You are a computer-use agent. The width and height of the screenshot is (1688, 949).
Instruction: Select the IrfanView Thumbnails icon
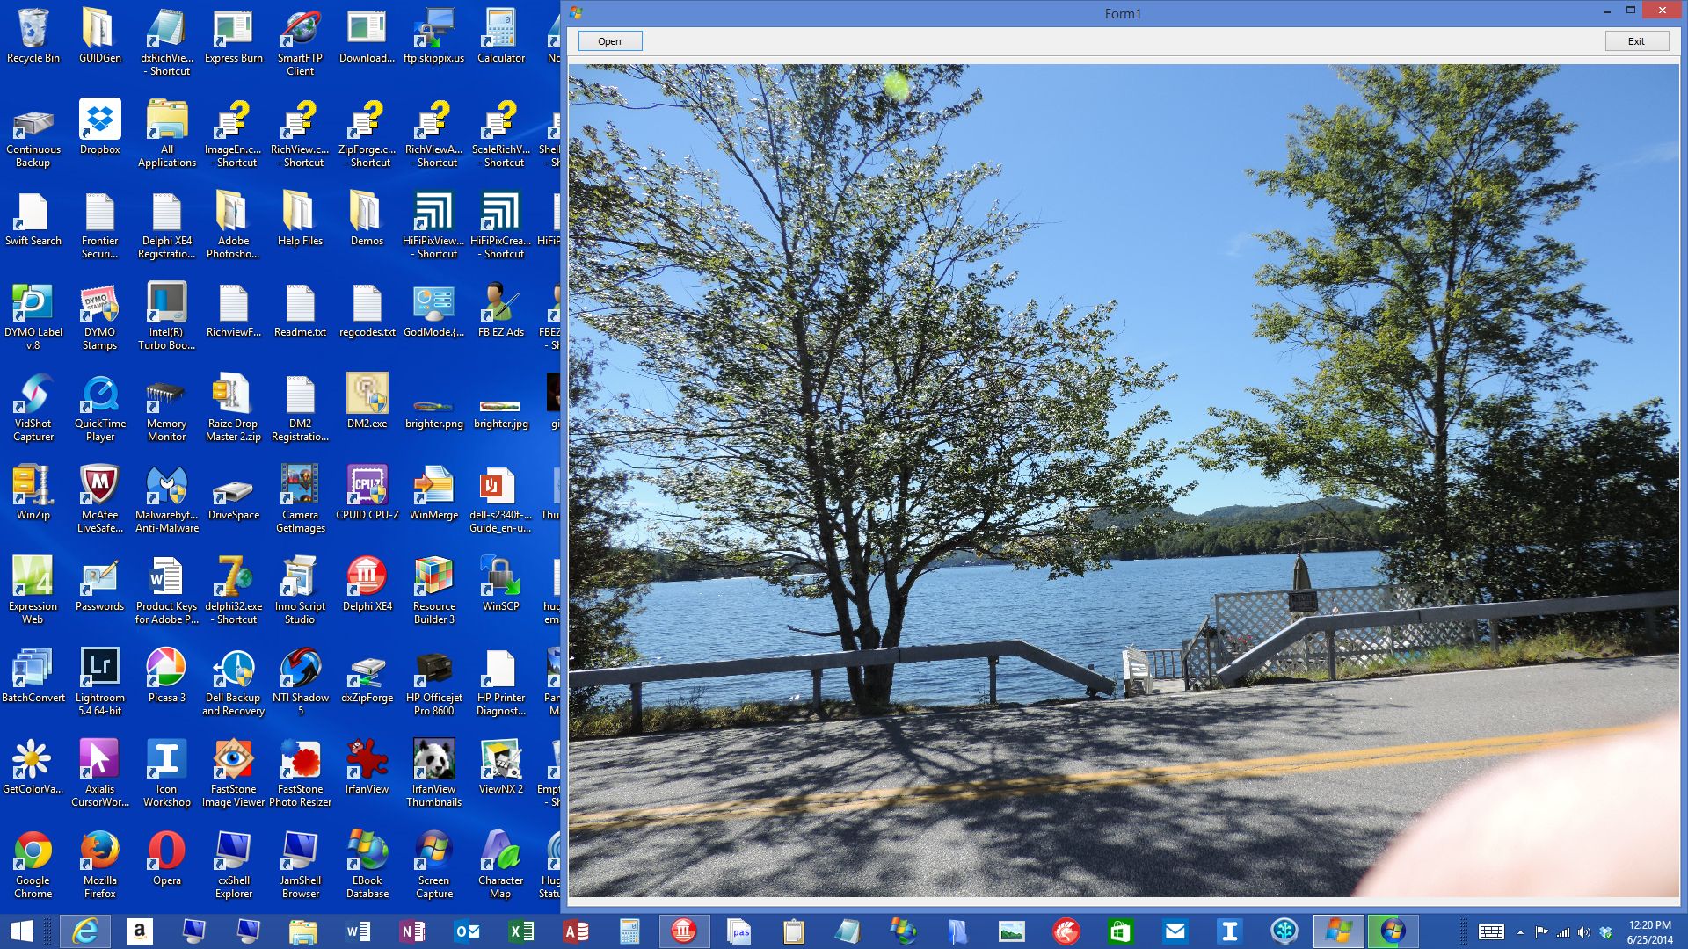[434, 774]
